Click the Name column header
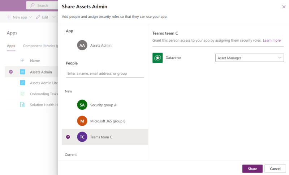The image size is (289, 175). (35, 61)
